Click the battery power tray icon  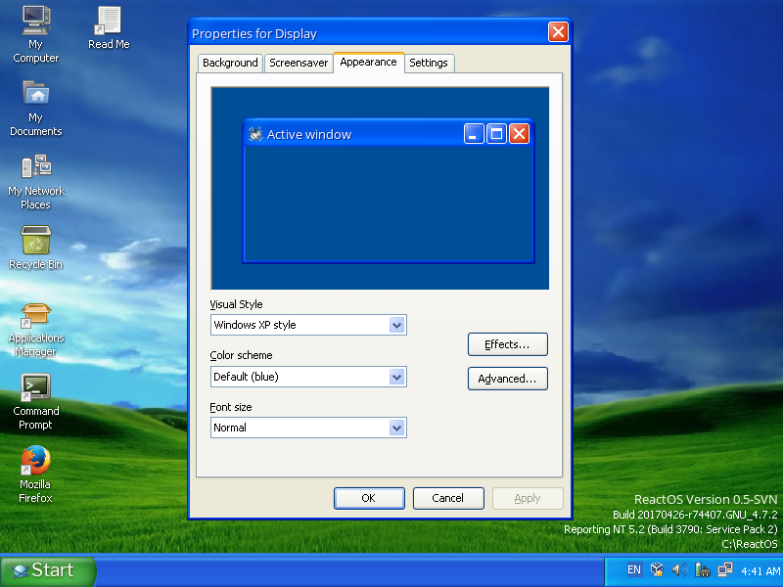tap(702, 569)
